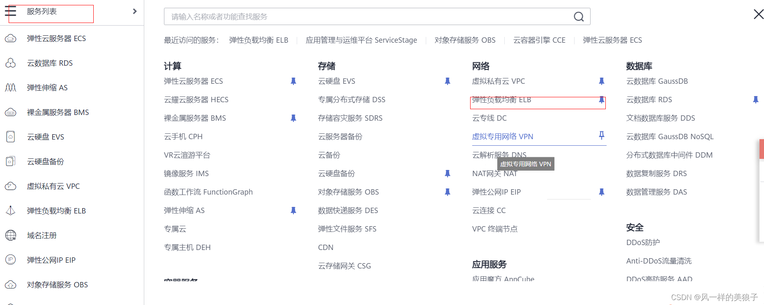The image size is (764, 305).
Task: Unpin 弹性公网IP EIP in 网络 column
Action: pos(602,192)
